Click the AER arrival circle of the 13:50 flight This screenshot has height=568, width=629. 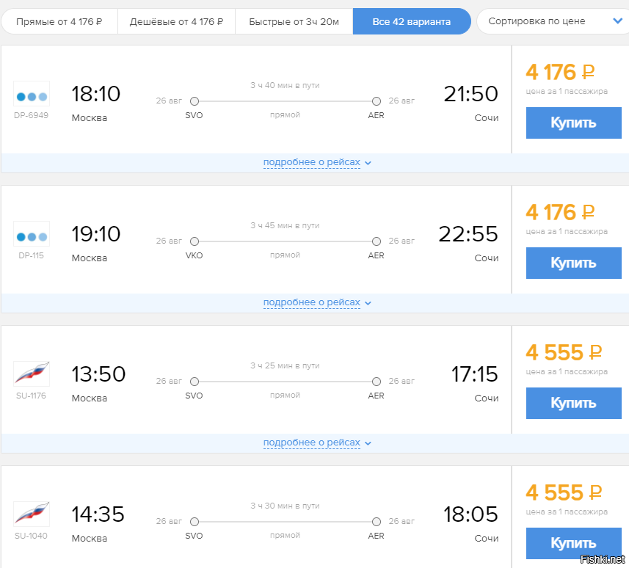click(377, 382)
